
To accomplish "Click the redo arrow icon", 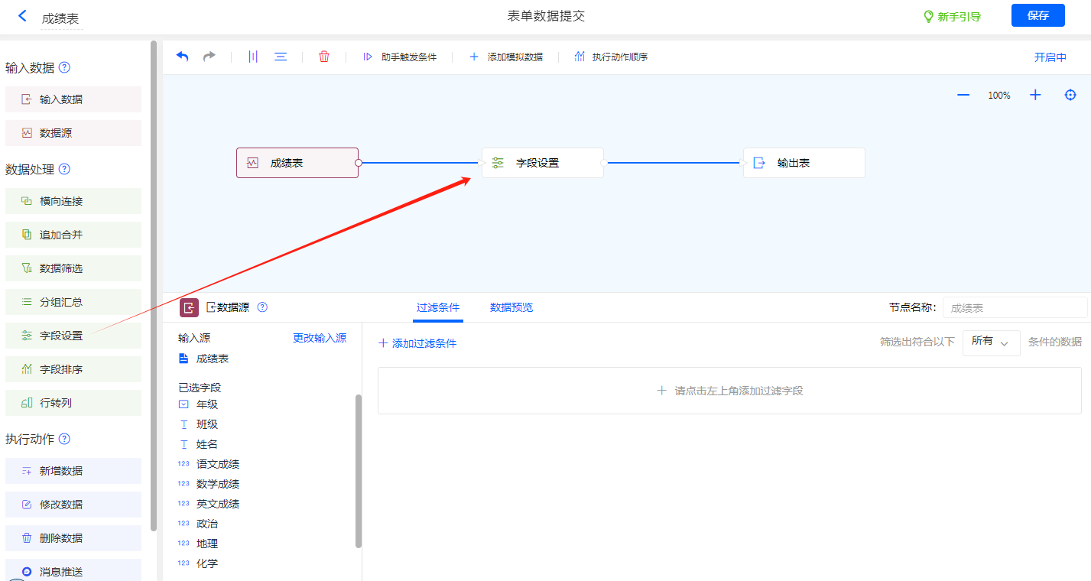I will point(209,57).
